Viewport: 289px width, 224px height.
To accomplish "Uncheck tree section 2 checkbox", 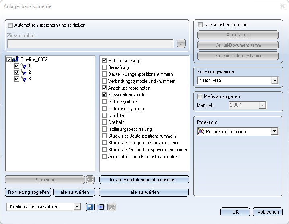I will 17,73.
